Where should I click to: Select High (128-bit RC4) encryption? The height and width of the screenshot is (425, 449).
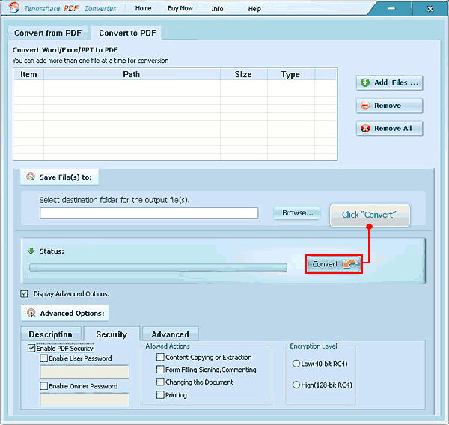pos(296,385)
